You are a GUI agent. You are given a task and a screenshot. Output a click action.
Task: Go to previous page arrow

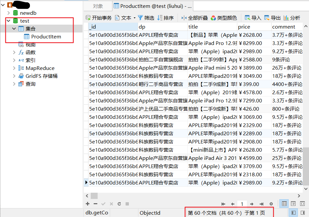233,204
